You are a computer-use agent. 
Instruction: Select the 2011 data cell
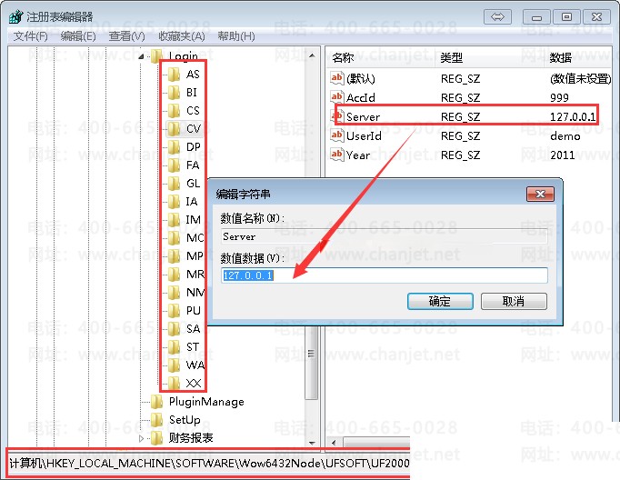coord(562,155)
